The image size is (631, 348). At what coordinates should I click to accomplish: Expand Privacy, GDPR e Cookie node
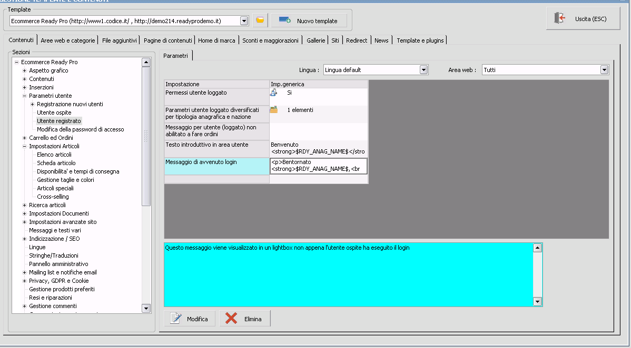[x=25, y=281]
